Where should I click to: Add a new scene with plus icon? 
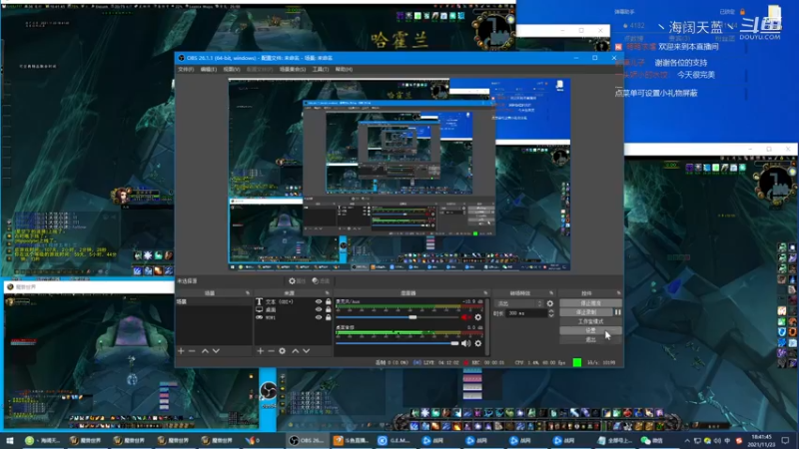coord(181,351)
